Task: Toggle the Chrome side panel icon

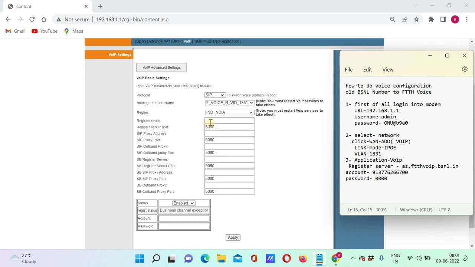Action: (443, 19)
